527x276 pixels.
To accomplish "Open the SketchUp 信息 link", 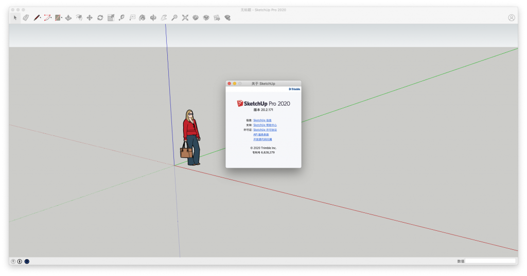I will [262, 120].
